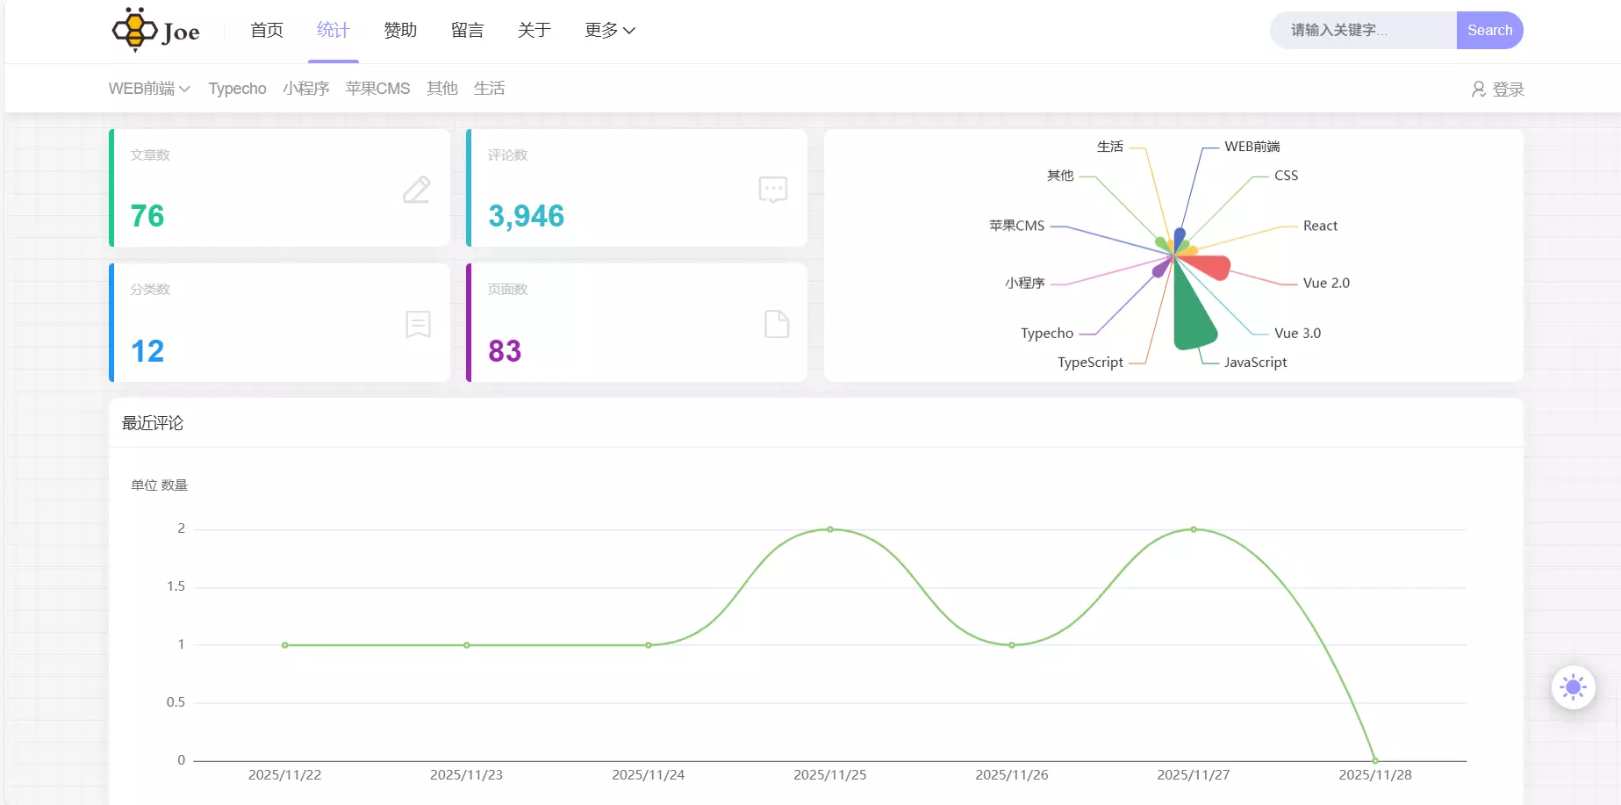The image size is (1621, 805).
Task: Click the 2025/11/25 data point on chart
Action: 830,529
